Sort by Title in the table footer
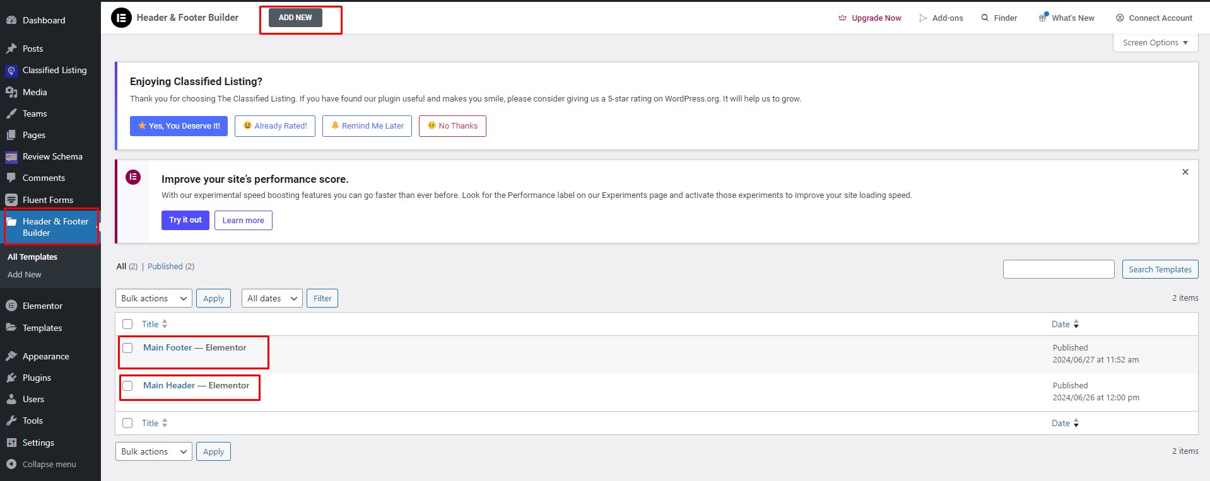The width and height of the screenshot is (1210, 481). [x=155, y=423]
